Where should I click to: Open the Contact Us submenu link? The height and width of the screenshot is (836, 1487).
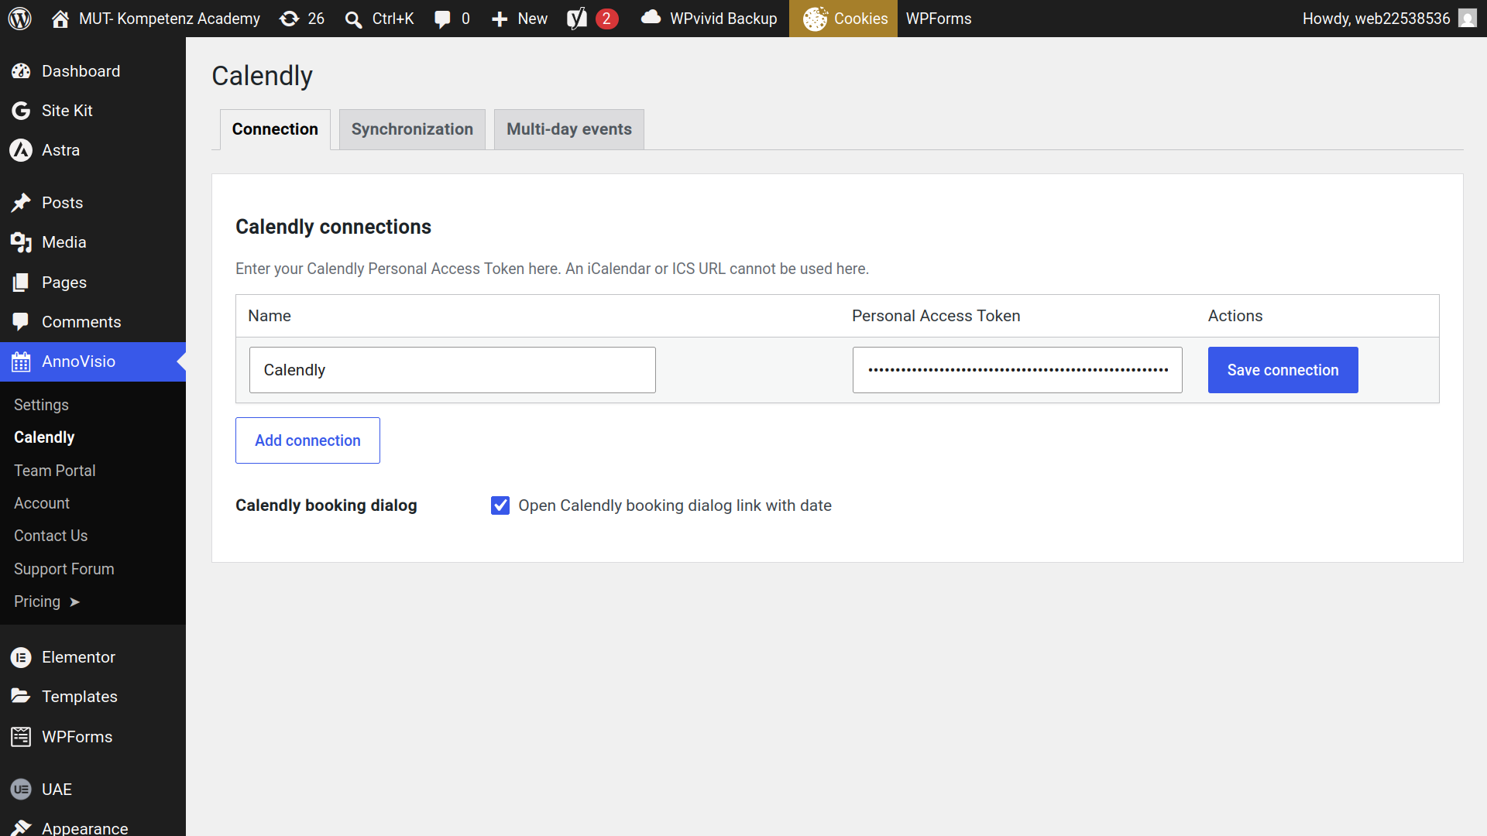click(x=50, y=536)
